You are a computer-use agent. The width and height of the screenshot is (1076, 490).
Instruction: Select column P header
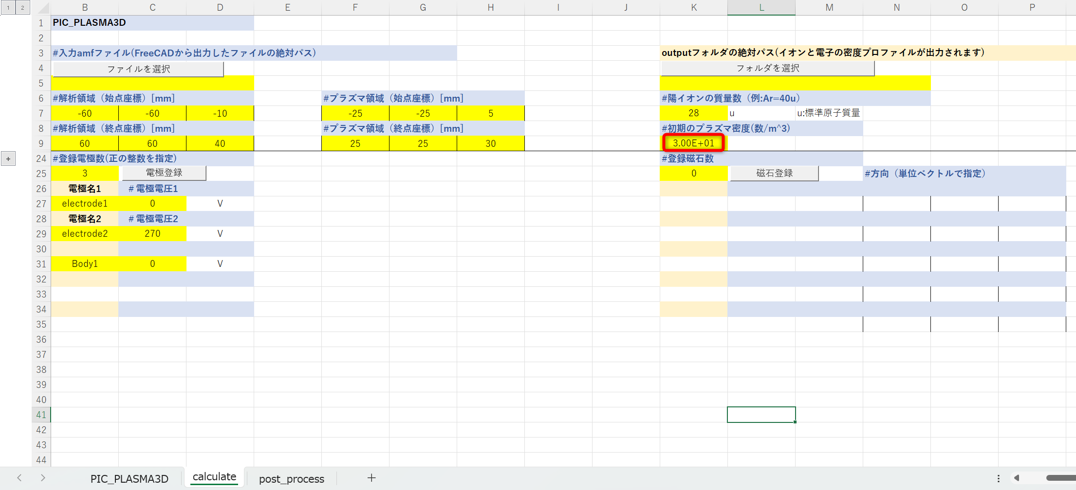pyautogui.click(x=1032, y=7)
